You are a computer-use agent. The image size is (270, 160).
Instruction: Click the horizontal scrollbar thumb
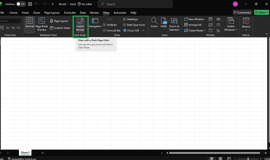pyautogui.click(x=215, y=153)
